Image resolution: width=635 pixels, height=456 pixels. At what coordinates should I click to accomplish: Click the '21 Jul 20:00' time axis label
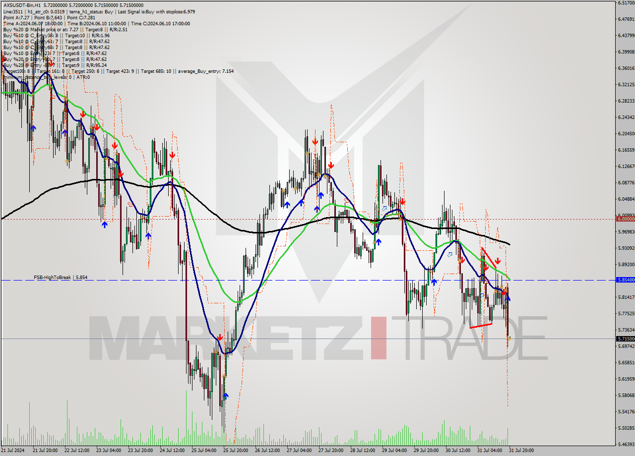[45, 451]
